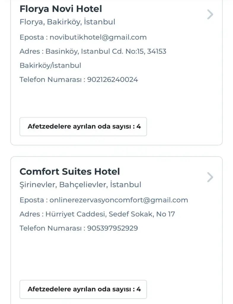Screen dimensions: 233x304
Task: Open the Comfort Suites Hotel title
Action: [x=70, y=172]
